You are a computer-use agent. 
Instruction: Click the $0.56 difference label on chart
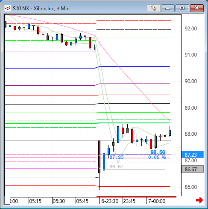click(x=158, y=152)
